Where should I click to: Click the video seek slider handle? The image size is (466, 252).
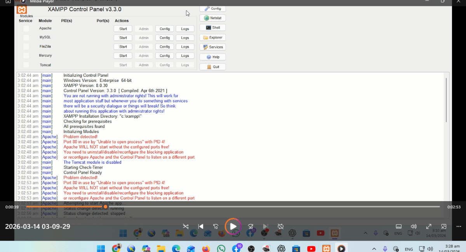[x=105, y=207]
